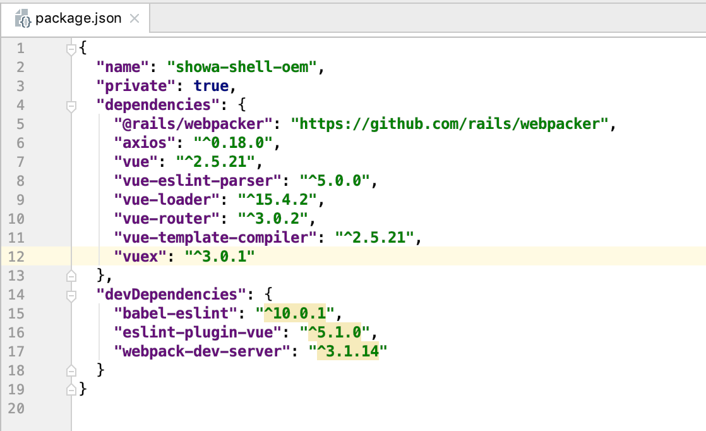This screenshot has width=706, height=431.
Task: Click the true value on line 3
Action: (x=211, y=86)
